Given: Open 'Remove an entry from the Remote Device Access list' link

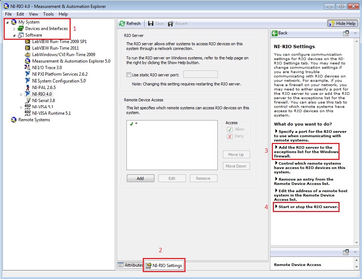Looking at the screenshot, I should [304, 181].
